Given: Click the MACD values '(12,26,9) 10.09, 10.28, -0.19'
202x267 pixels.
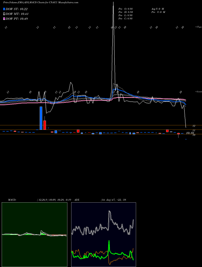Looking at the screenshot, I should pos(55,200).
